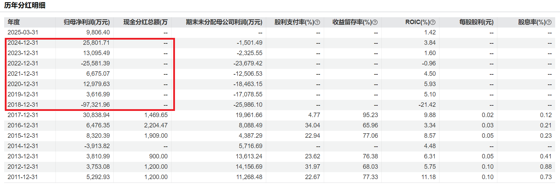The image size is (560, 187).
Task: Click help icon beside 收益留存率(%)
Action: tap(375, 22)
